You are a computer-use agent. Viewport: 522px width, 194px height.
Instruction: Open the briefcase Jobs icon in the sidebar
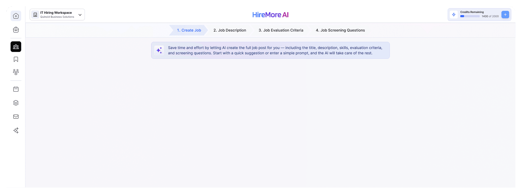click(x=16, y=30)
